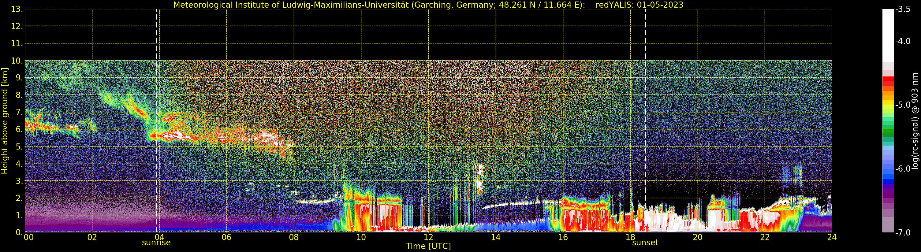The height and width of the screenshot is (252, 921).
Task: Click the height tick label '3.'
Action: [19, 181]
